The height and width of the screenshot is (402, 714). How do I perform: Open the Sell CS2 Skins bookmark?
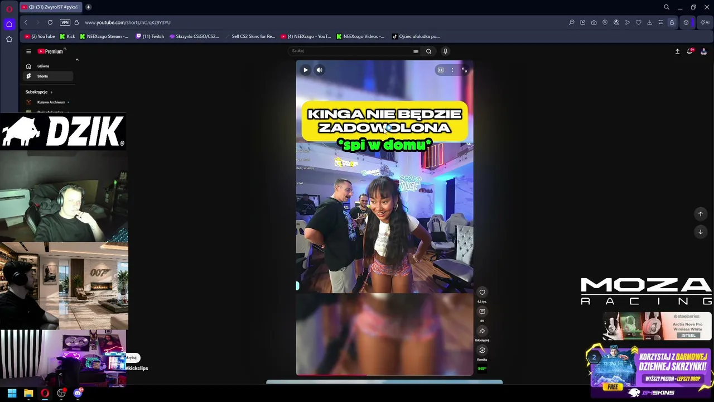(250, 36)
